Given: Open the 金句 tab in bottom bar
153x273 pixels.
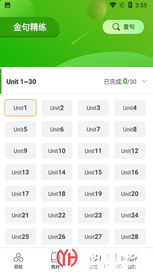Looking at the screenshot, I should (93, 261).
